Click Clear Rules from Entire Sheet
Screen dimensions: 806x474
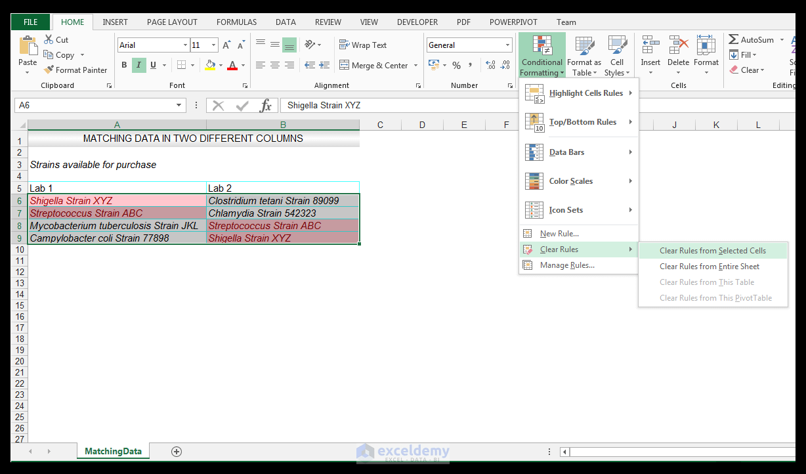click(710, 267)
